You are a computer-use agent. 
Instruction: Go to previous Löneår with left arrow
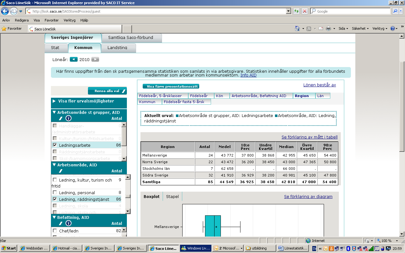[74, 59]
